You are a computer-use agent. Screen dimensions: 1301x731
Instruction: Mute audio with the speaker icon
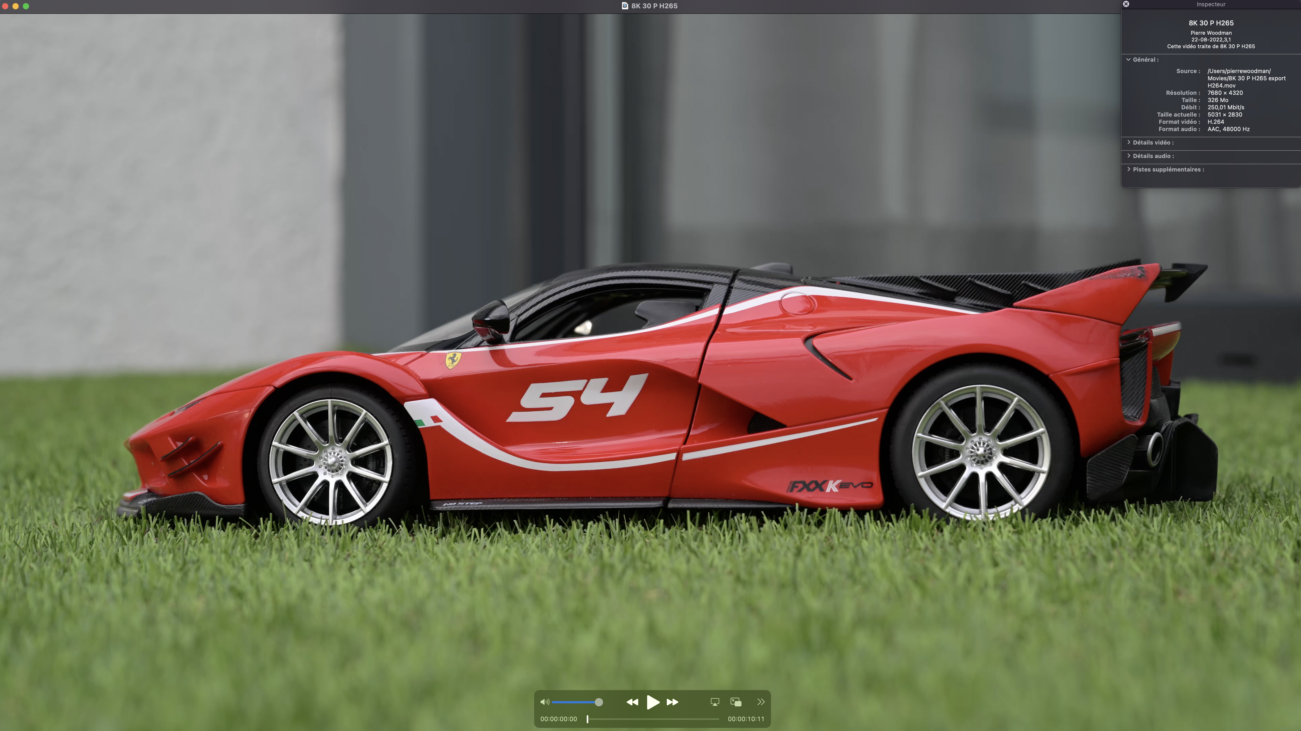click(545, 702)
